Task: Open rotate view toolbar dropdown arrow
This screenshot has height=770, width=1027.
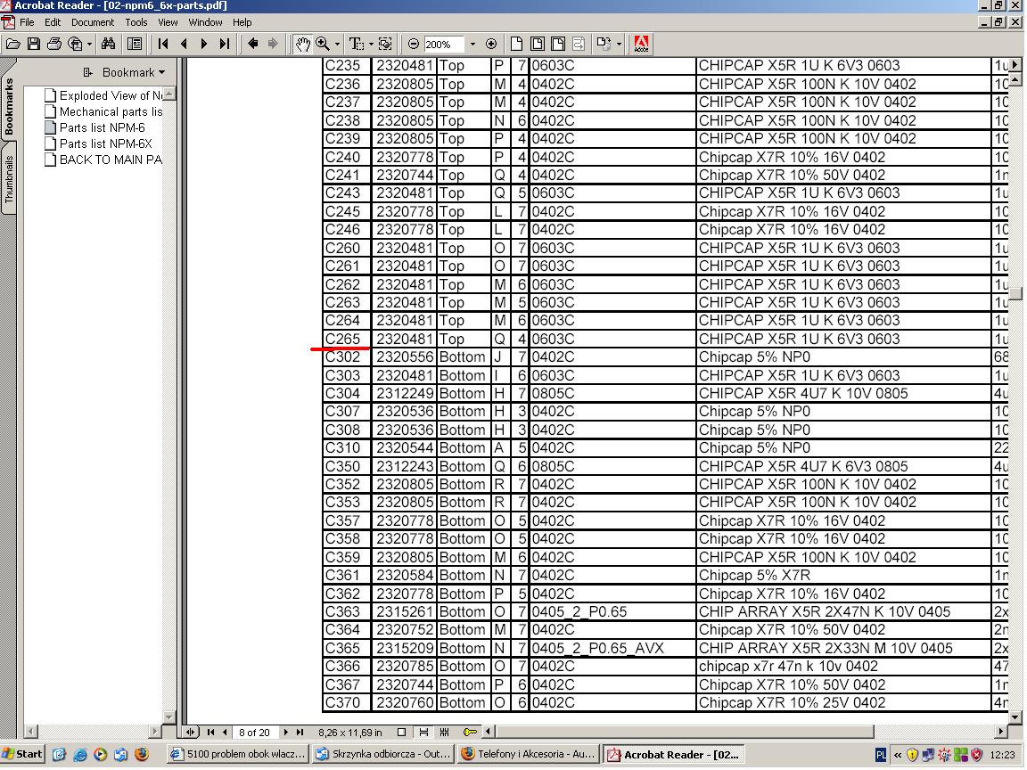Action: 619,44
